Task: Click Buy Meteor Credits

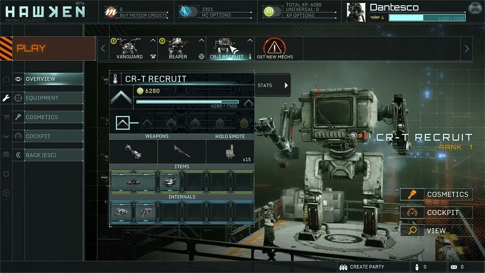Action: click(x=143, y=15)
